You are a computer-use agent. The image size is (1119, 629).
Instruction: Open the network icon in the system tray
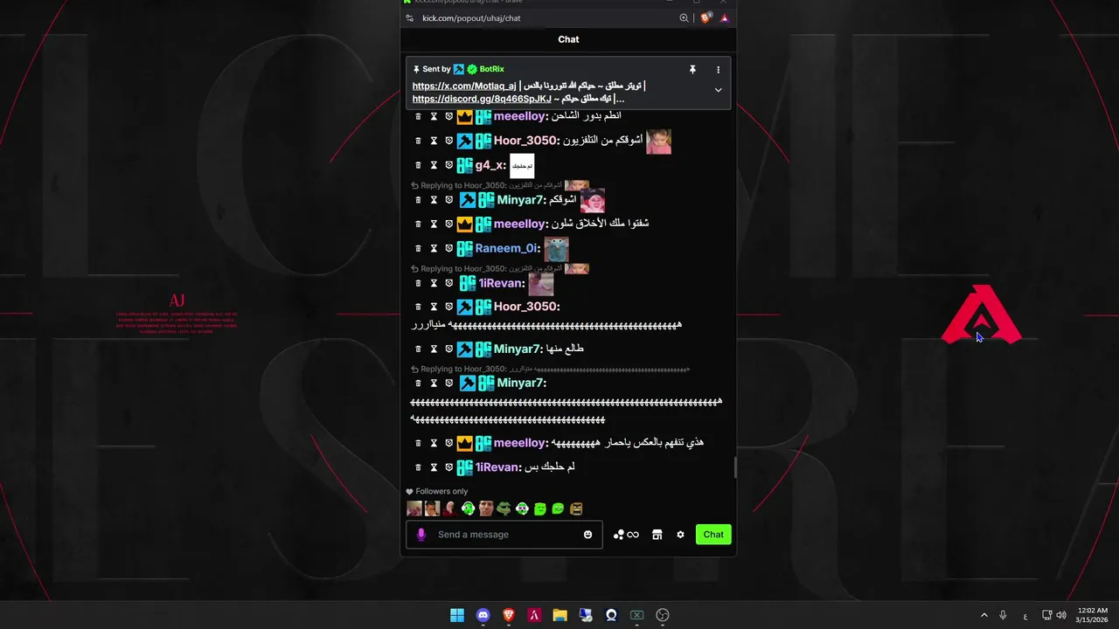pyautogui.click(x=1046, y=615)
